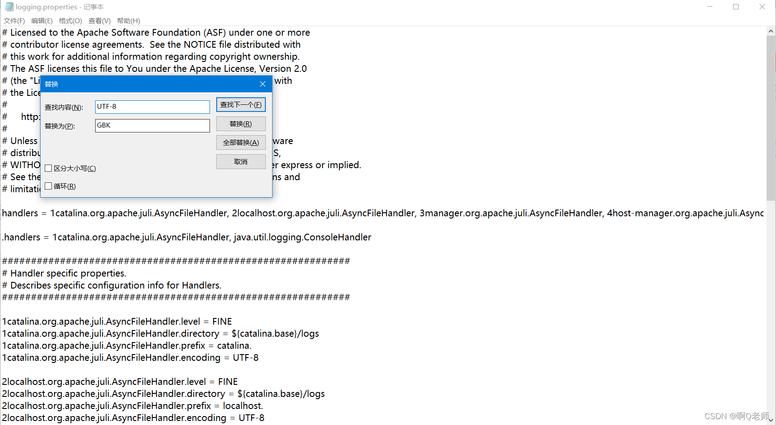
Task: Click the line '2localhost.org.apache.juli.AsyncFileHandler.encoding = UTF-8'
Action: pos(133,418)
